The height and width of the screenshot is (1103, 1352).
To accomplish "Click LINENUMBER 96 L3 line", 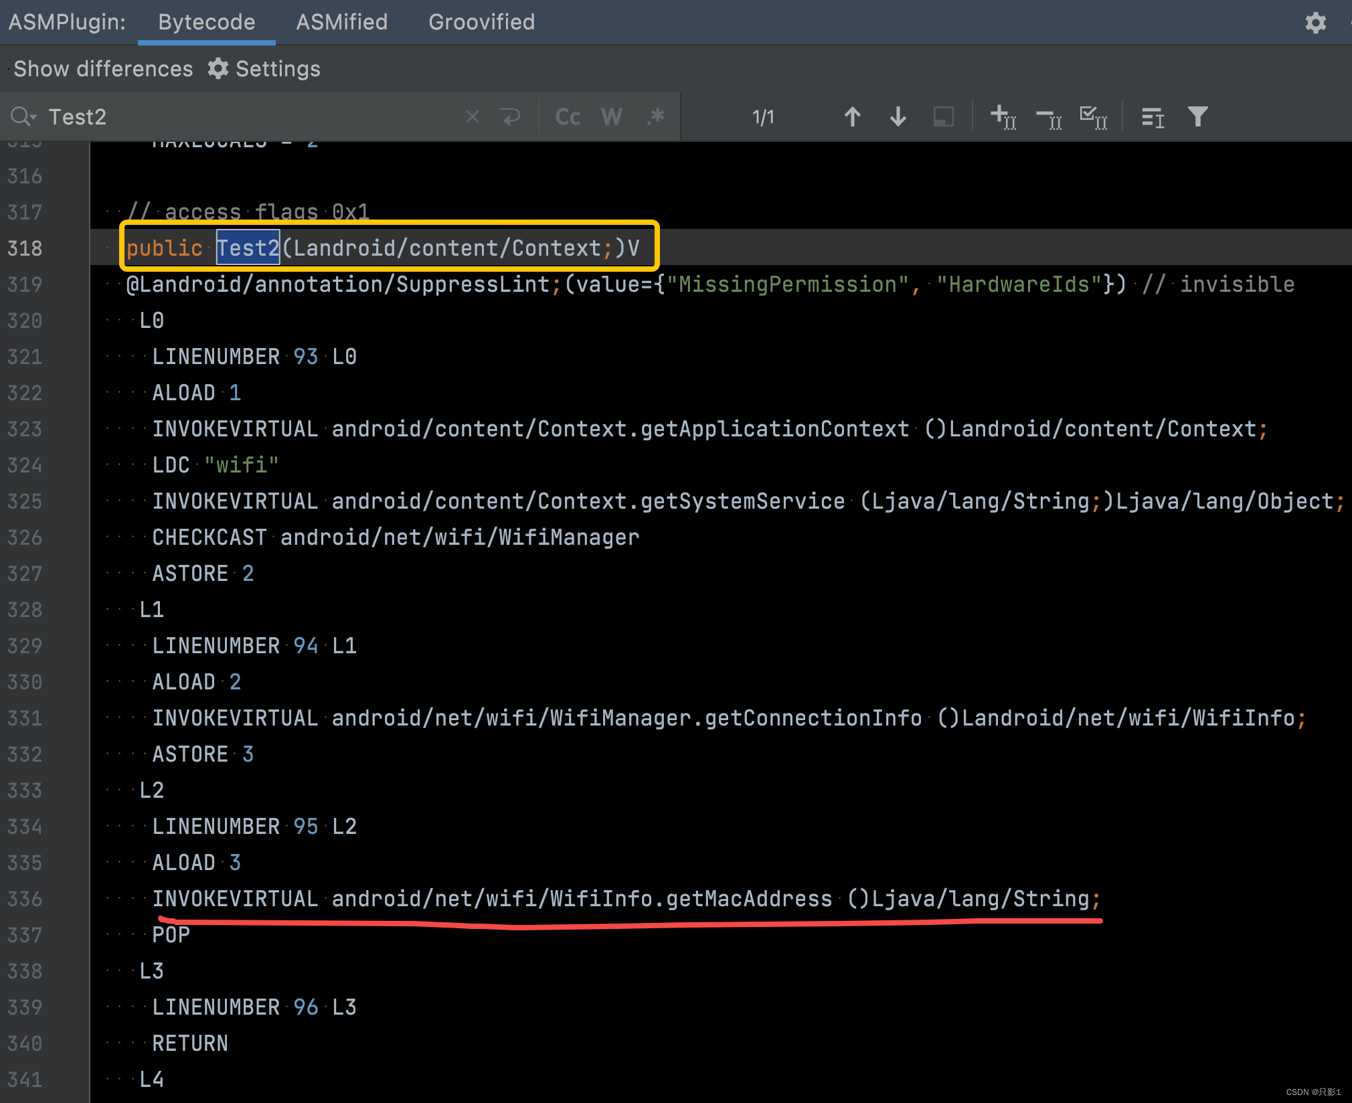I will [254, 1007].
